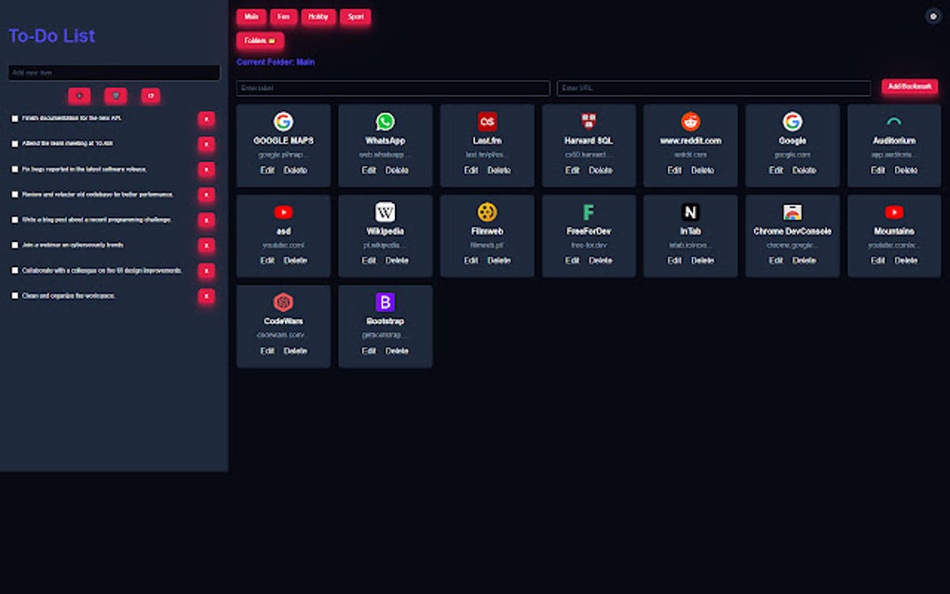
Task: Remove the 'Attend the team meeting' to-do
Action: click(x=206, y=144)
